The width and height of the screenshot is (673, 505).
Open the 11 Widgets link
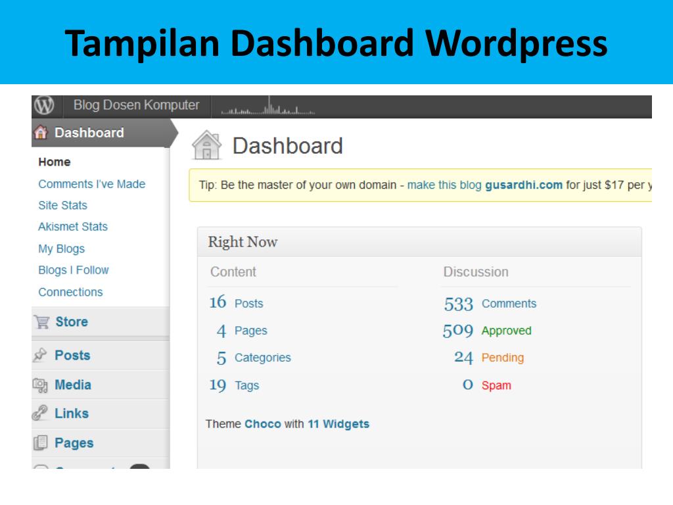point(338,424)
